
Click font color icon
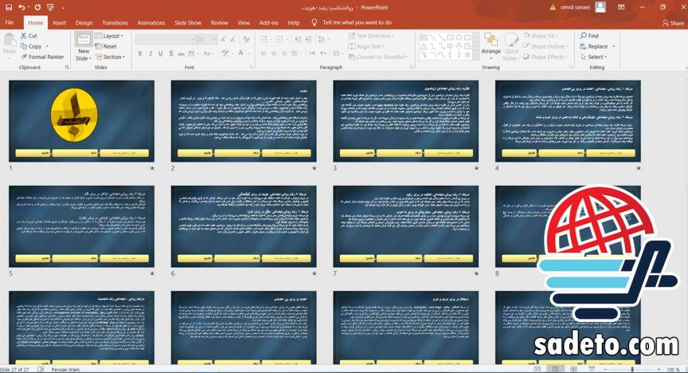[x=241, y=53]
